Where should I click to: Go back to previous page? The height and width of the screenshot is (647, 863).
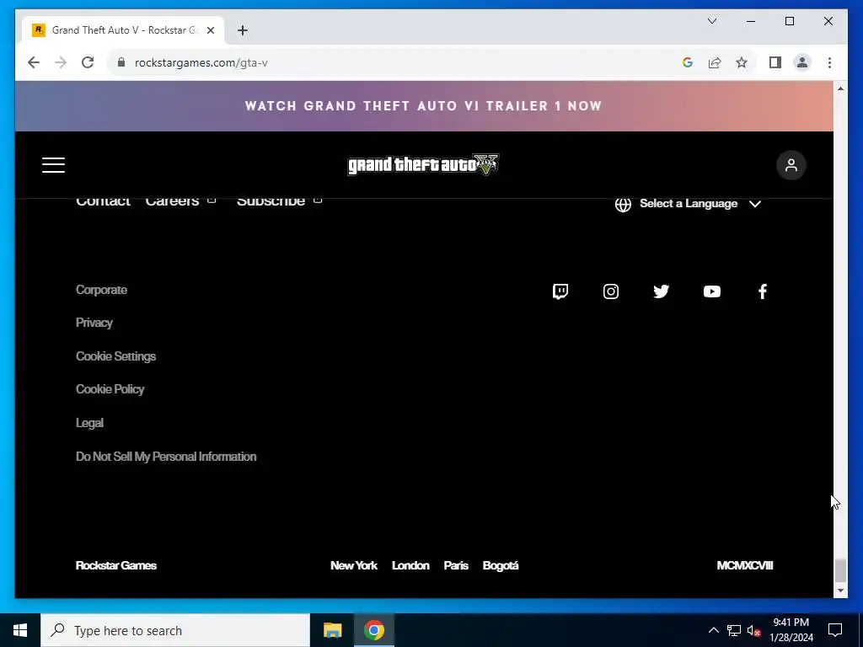tap(34, 62)
